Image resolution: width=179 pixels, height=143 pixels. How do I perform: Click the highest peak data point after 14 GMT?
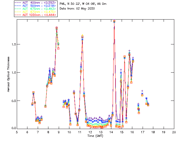pyautogui.click(x=114, y=21)
